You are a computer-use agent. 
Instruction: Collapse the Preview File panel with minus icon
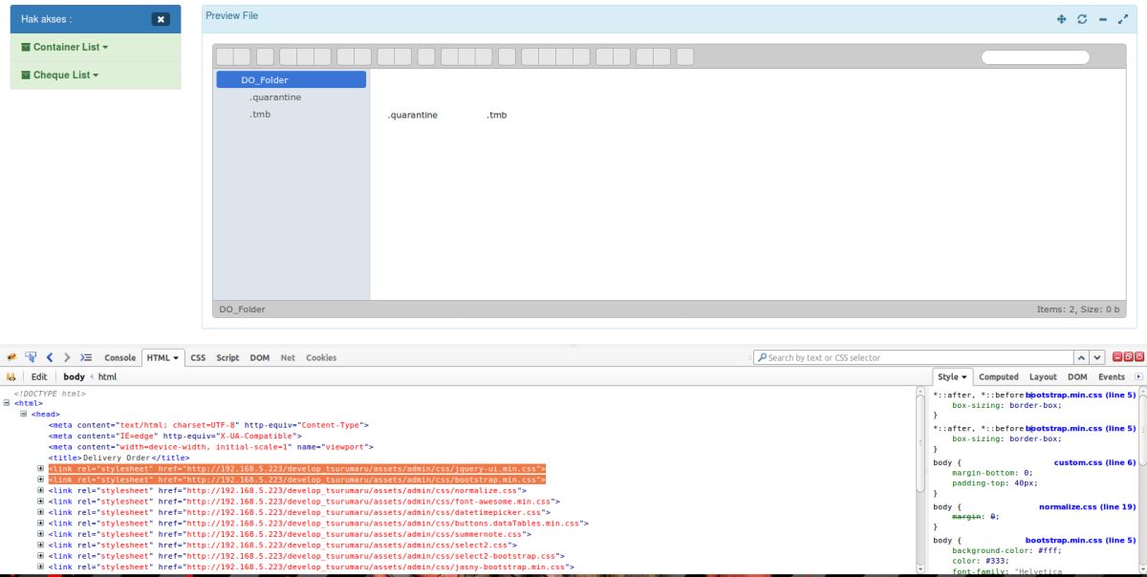1103,19
